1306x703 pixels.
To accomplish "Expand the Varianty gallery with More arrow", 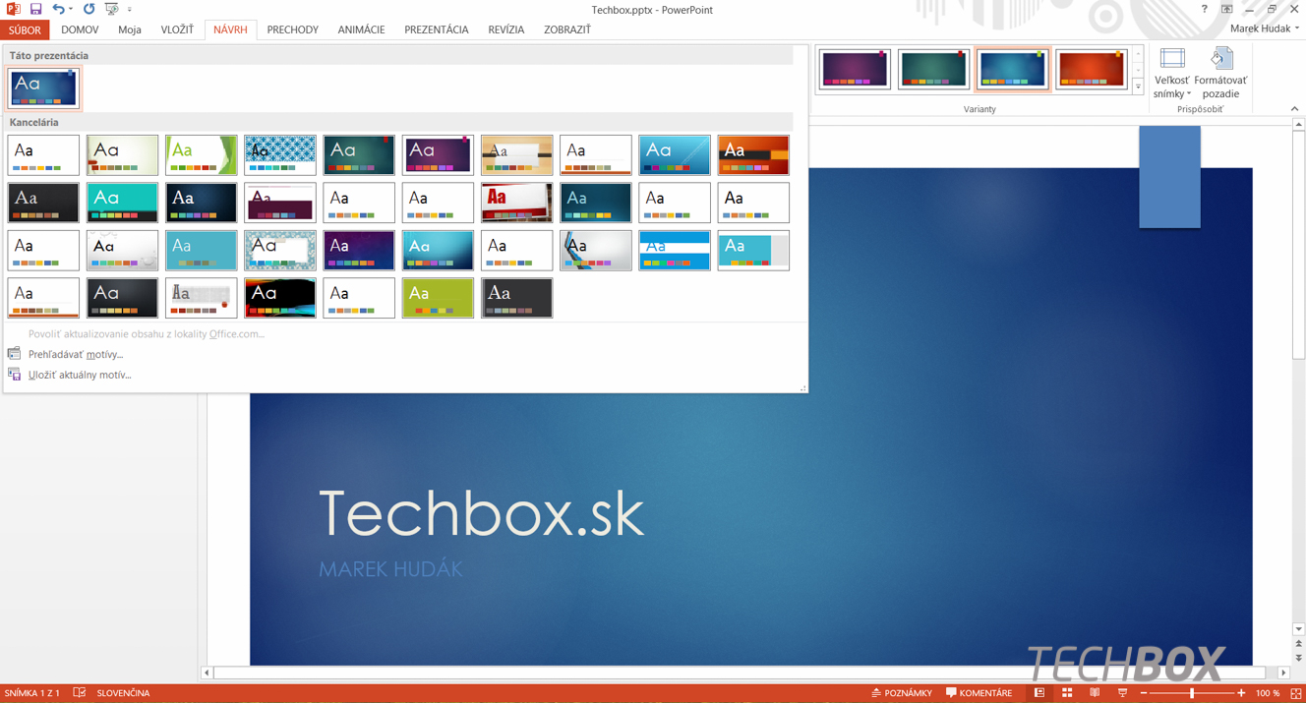I will (1139, 87).
